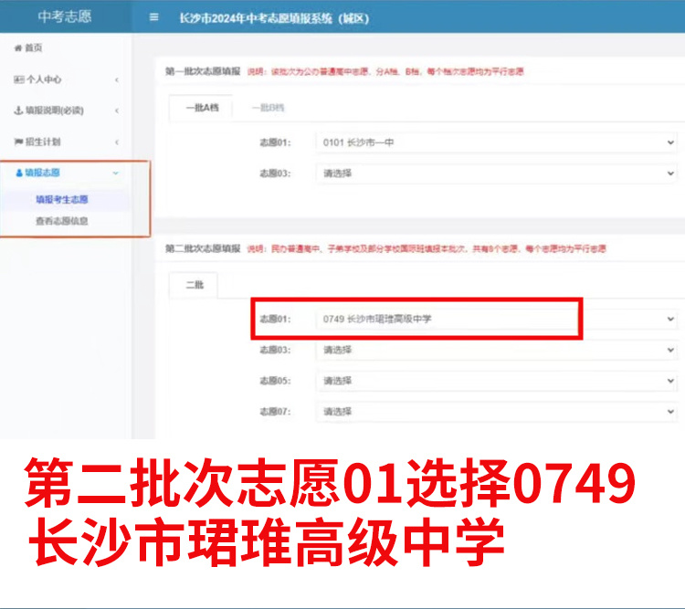Click the user icon beside 填报志愿
The image size is (685, 609).
point(19,173)
